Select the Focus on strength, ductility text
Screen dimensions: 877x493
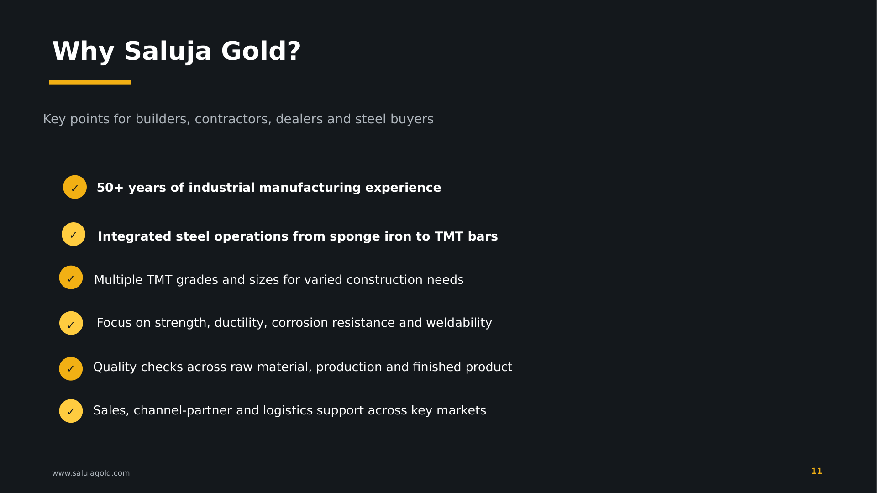294,323
